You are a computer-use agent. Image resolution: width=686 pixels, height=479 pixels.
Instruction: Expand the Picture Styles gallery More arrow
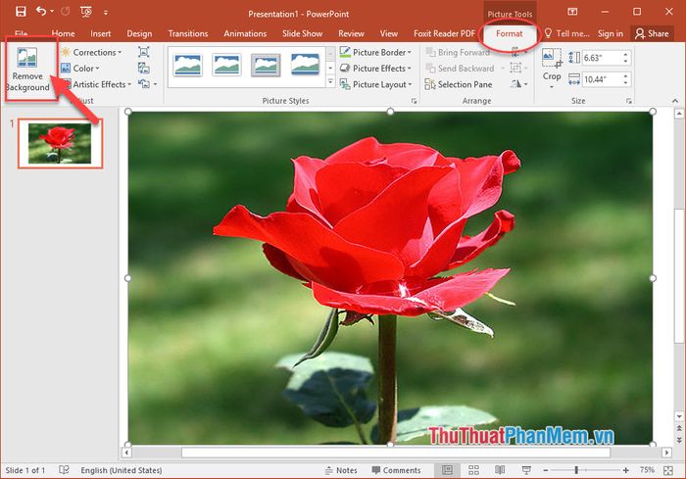331,81
